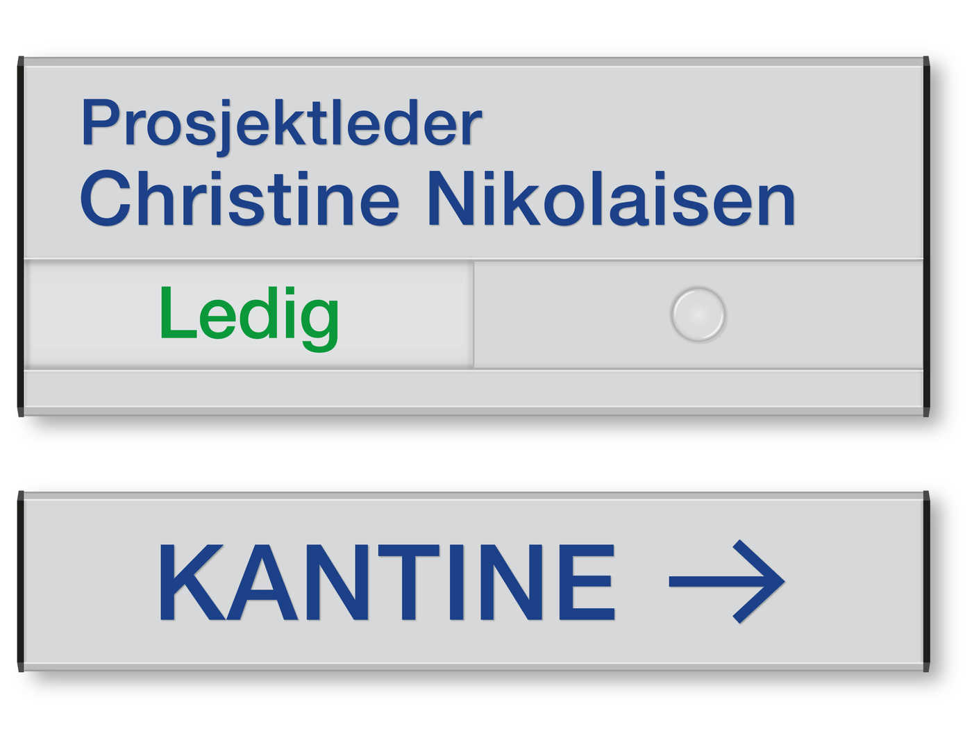Select the name Christine on the sign
Screen dimensions: 972x729
(240, 199)
